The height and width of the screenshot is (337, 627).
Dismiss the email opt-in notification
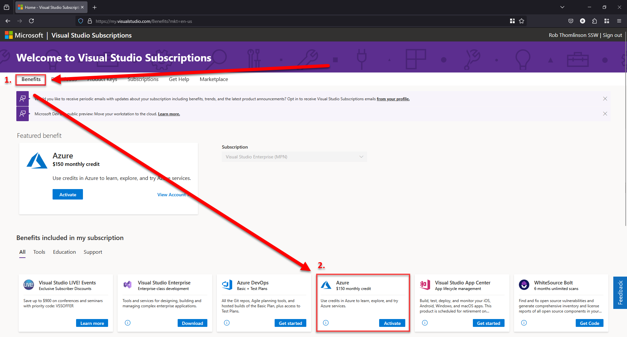coord(605,99)
